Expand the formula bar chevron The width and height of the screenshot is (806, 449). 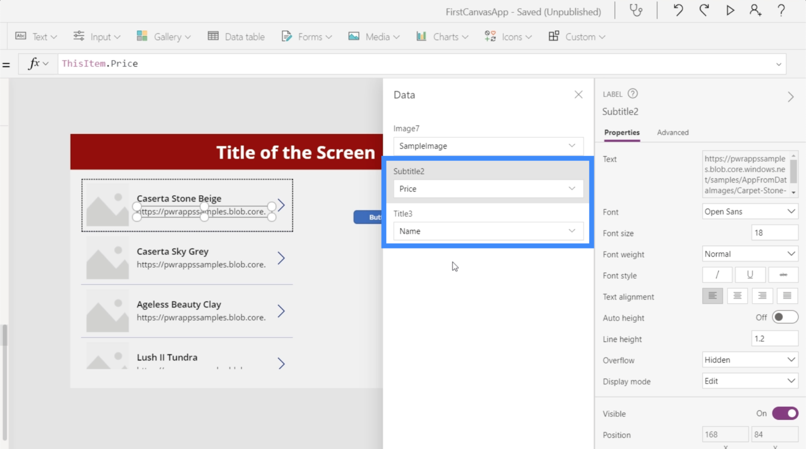(x=779, y=64)
